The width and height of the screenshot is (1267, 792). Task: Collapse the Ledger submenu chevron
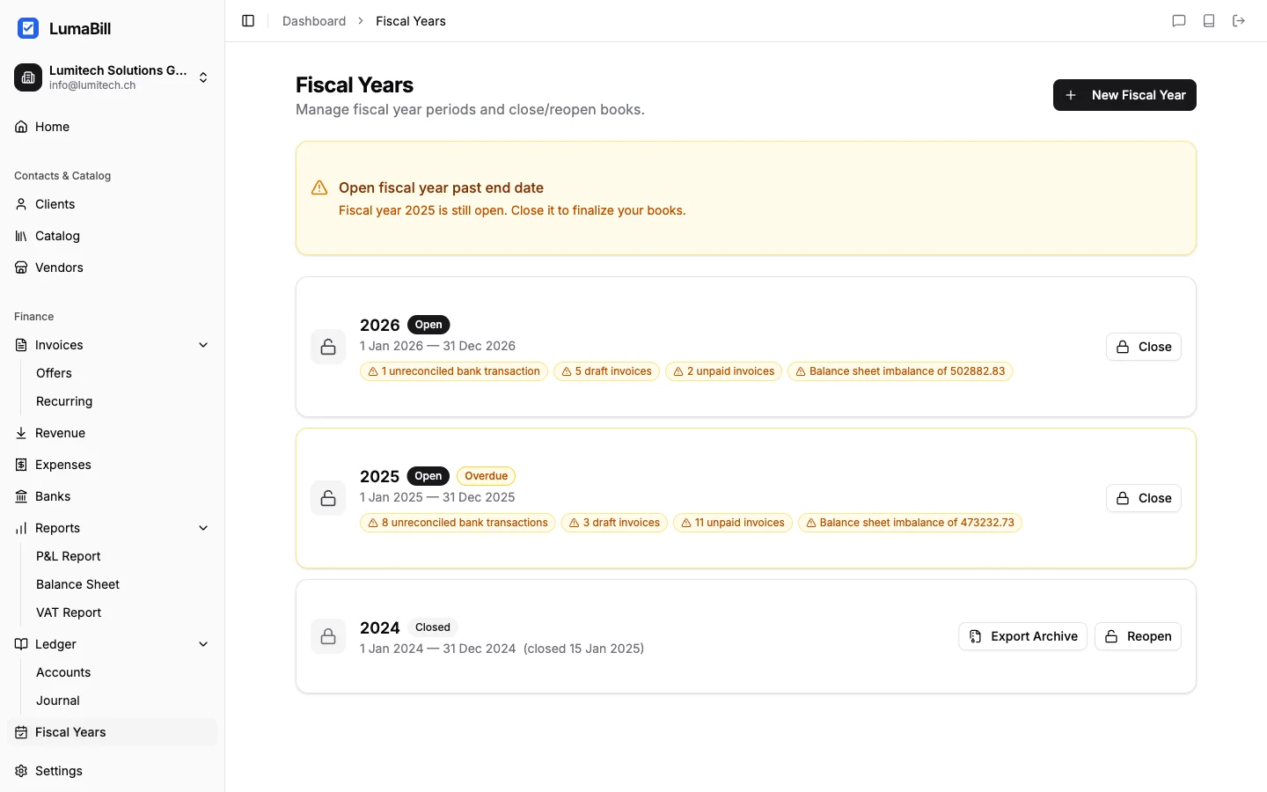click(x=203, y=644)
